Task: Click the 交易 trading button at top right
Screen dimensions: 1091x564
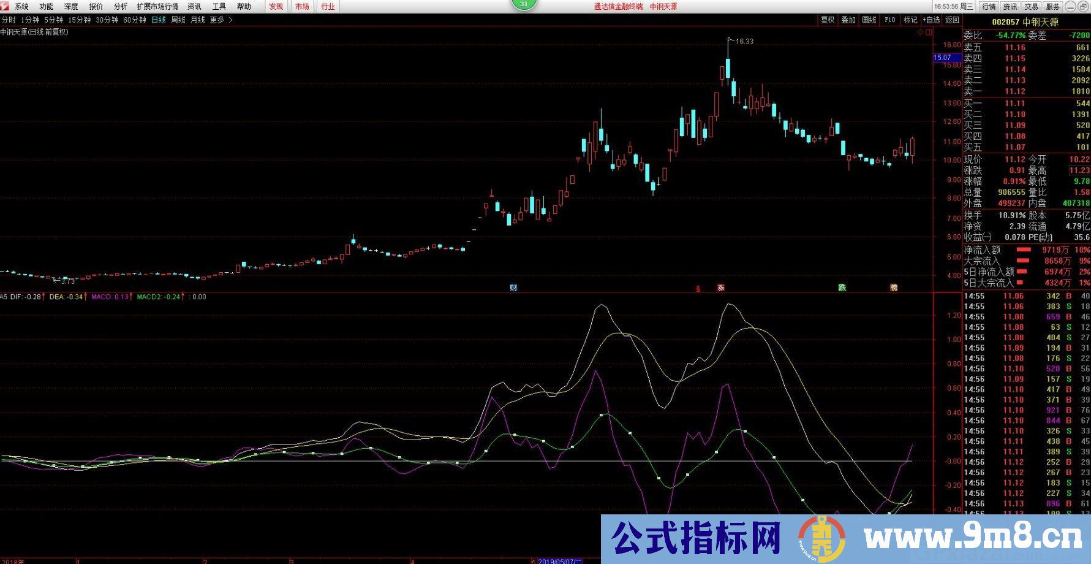Action: click(x=1032, y=6)
